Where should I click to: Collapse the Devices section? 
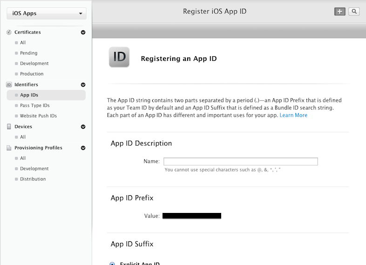click(x=83, y=126)
